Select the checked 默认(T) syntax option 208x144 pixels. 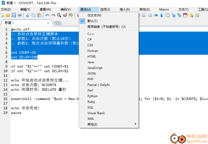(x=109, y=21)
